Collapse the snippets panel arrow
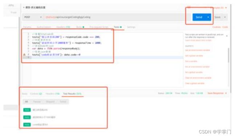 (227, 36)
